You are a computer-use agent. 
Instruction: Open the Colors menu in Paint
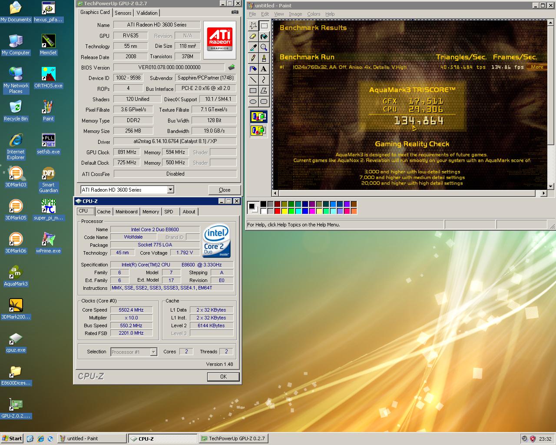point(314,14)
